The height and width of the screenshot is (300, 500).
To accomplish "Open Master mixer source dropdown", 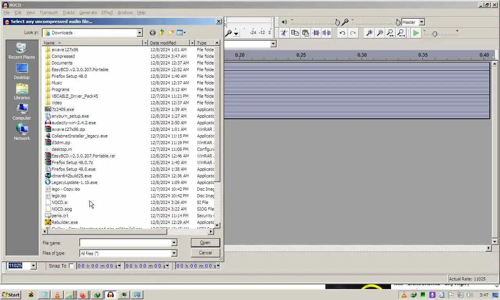I will point(421,22).
